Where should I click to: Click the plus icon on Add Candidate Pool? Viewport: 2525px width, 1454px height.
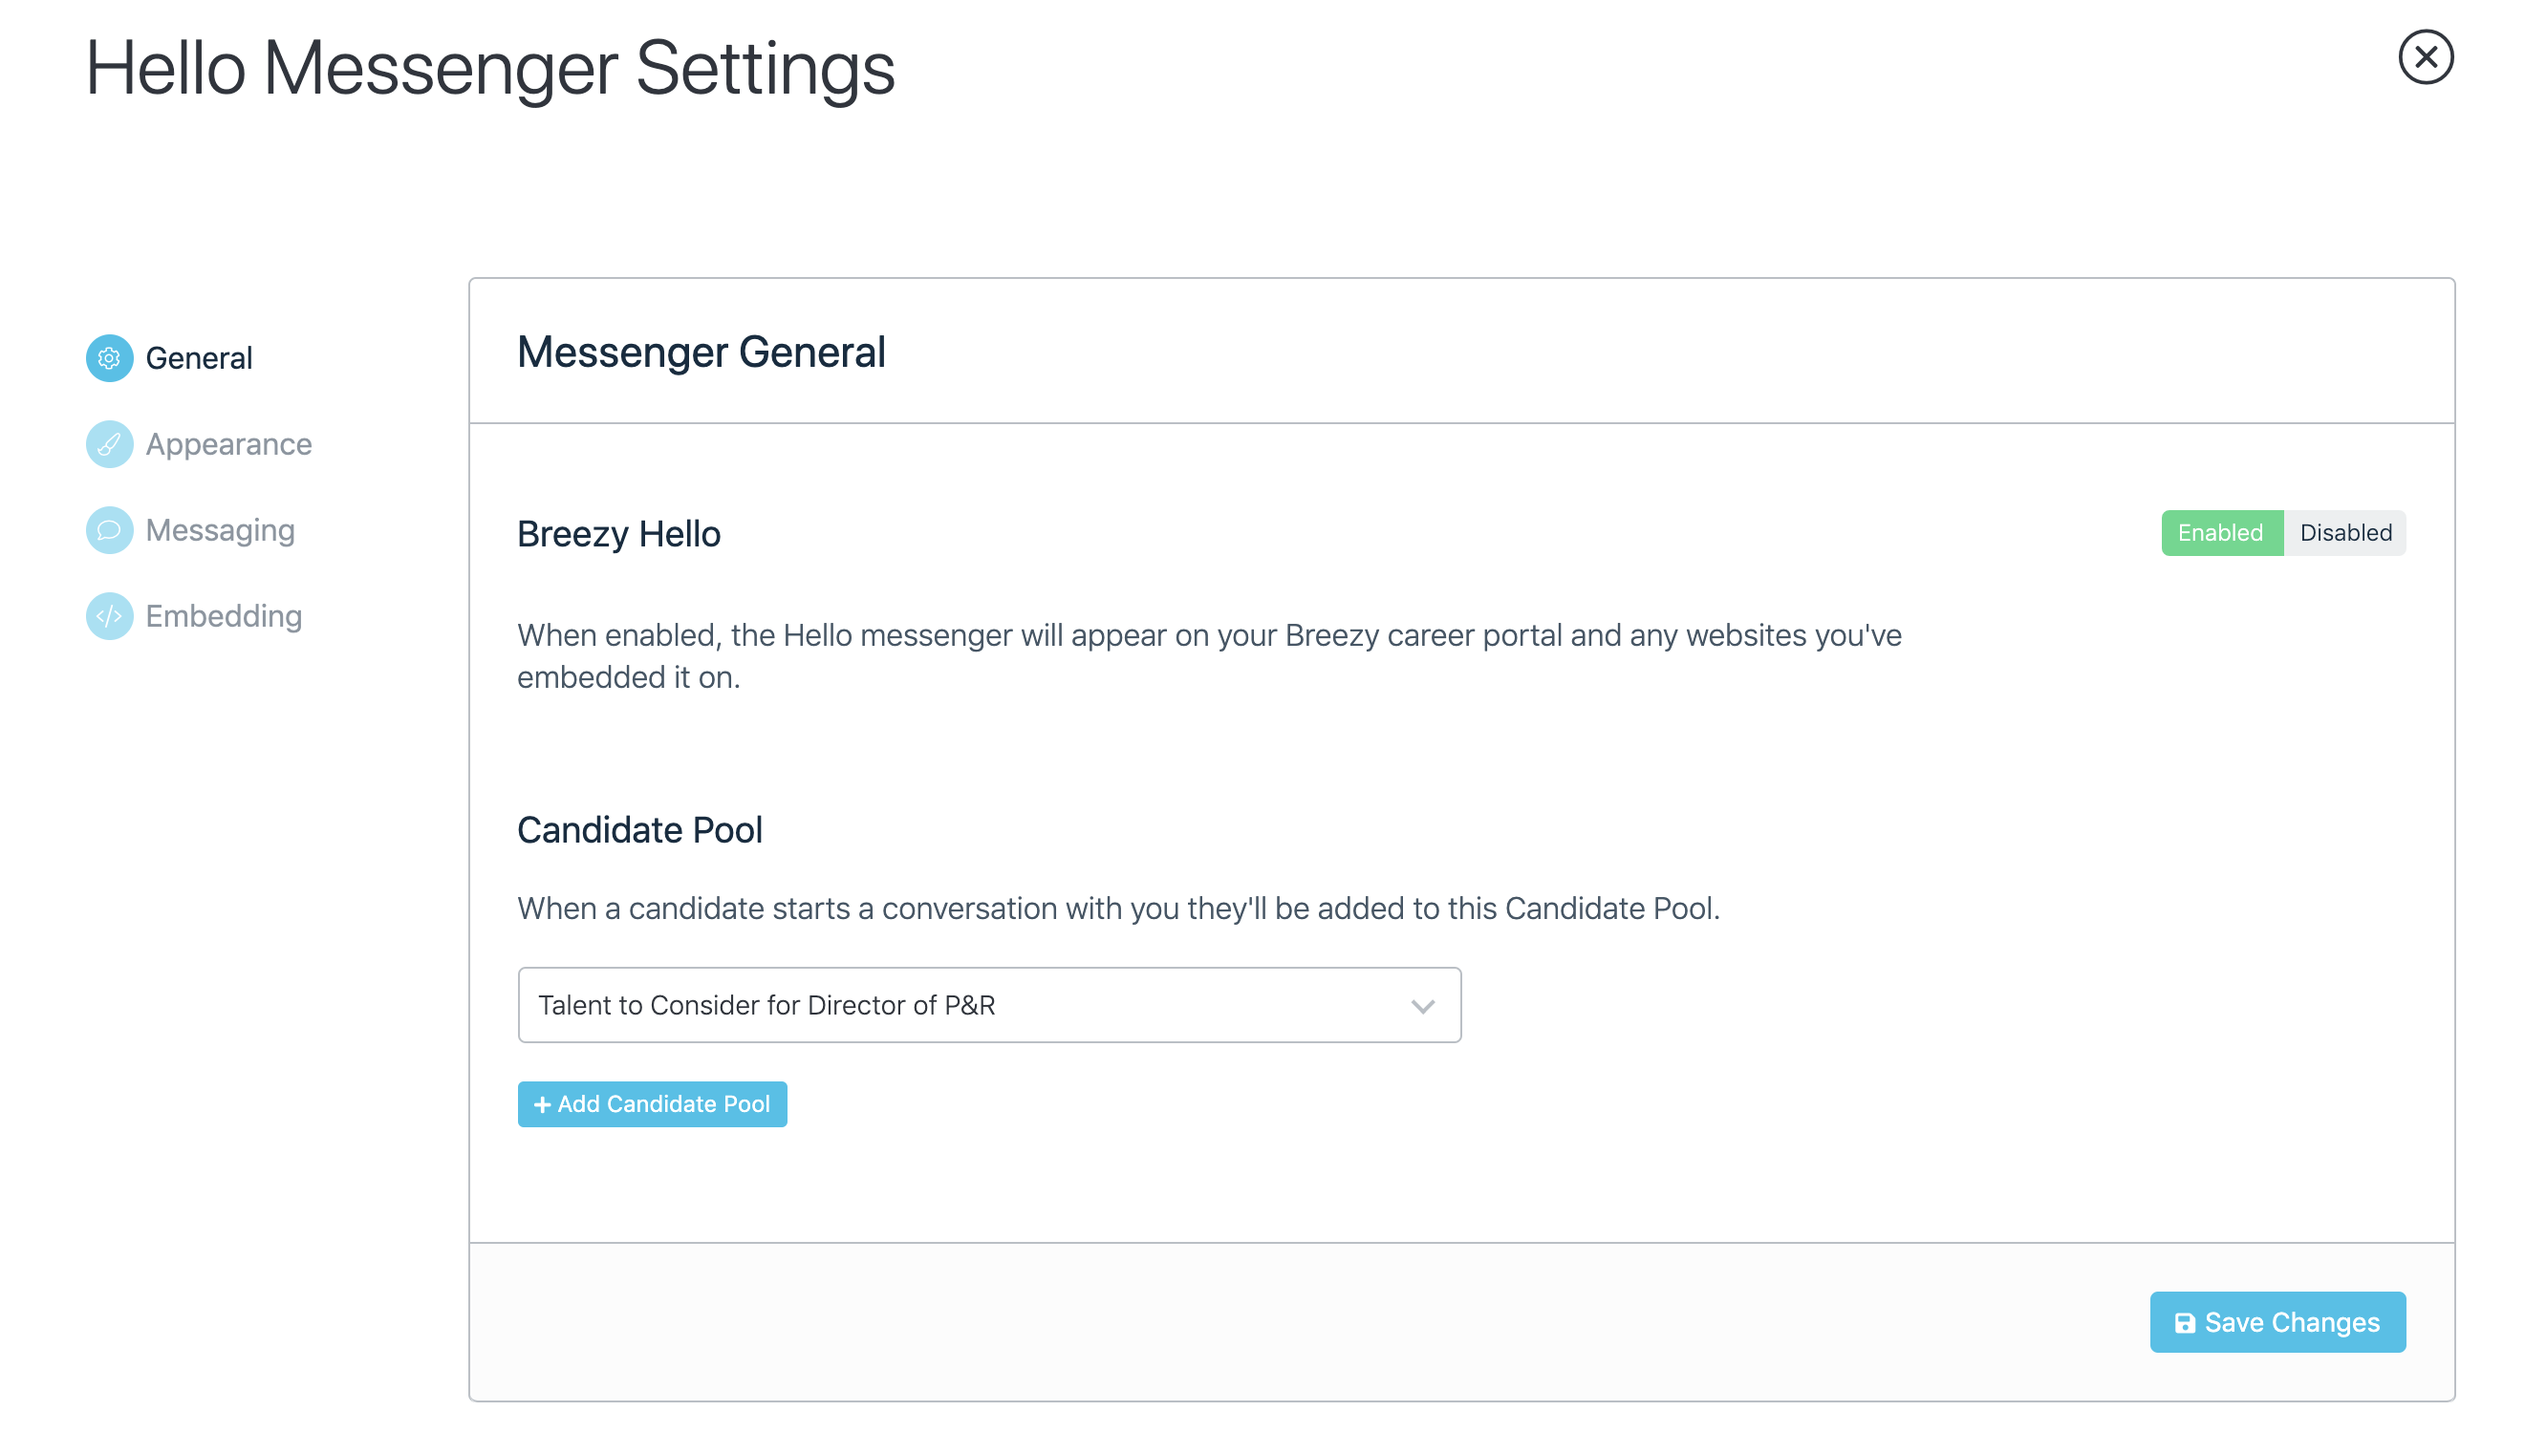pyautogui.click(x=542, y=1103)
